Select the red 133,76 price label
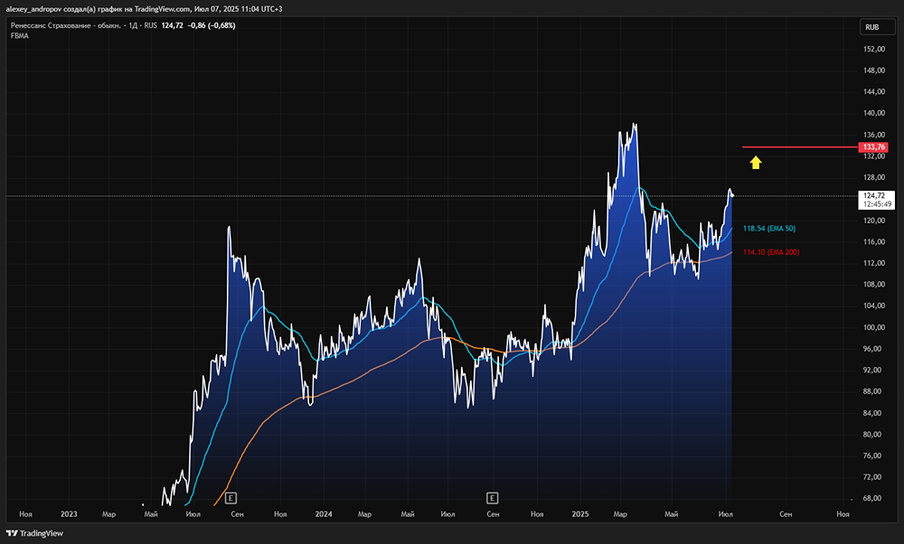Viewport: 904px width, 544px height. [874, 147]
